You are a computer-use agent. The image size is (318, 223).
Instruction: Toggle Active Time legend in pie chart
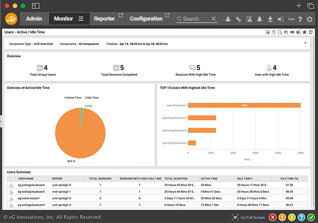(x=73, y=98)
